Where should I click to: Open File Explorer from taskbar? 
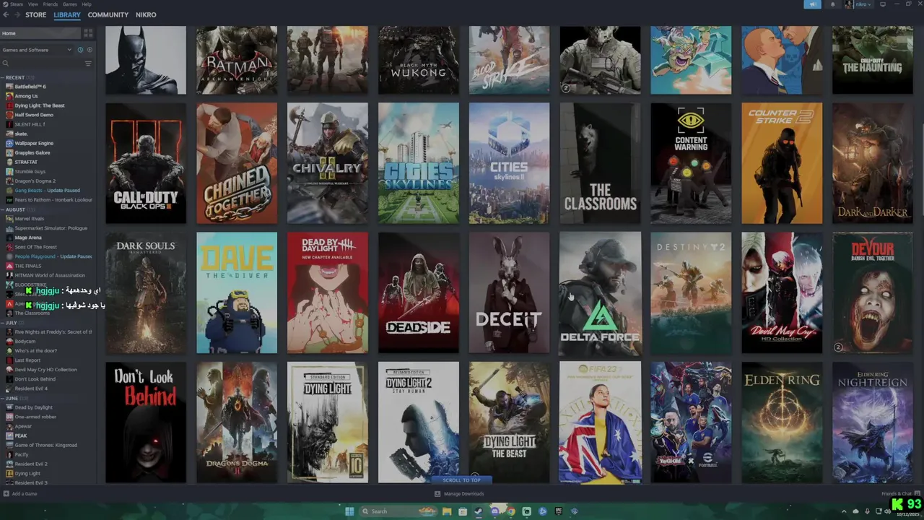click(x=447, y=511)
